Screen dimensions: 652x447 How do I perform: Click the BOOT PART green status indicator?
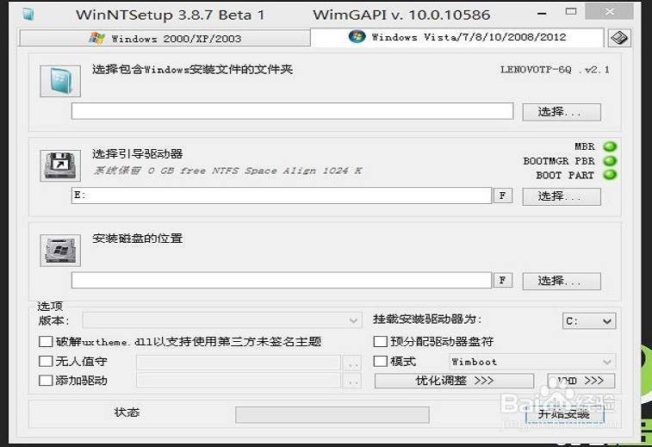pos(610,175)
